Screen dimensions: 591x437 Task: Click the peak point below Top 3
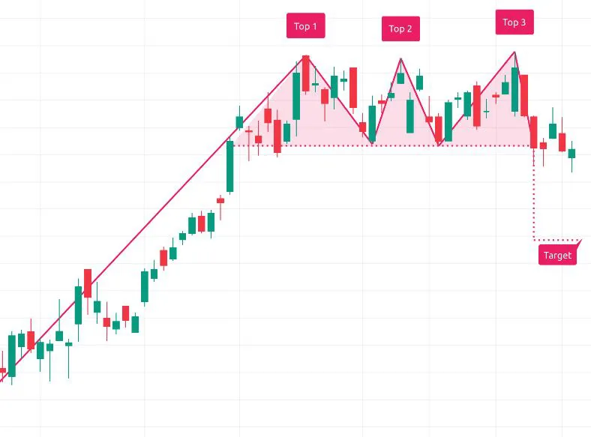click(515, 52)
